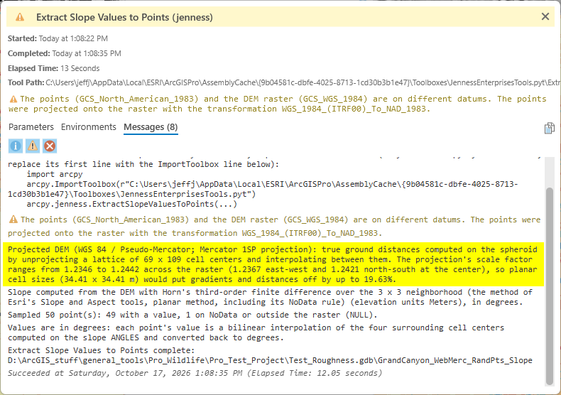Click the arcpy.jenness.ExtractSlopeValuesToPoints line
The height and width of the screenshot is (395, 561).
(x=131, y=204)
